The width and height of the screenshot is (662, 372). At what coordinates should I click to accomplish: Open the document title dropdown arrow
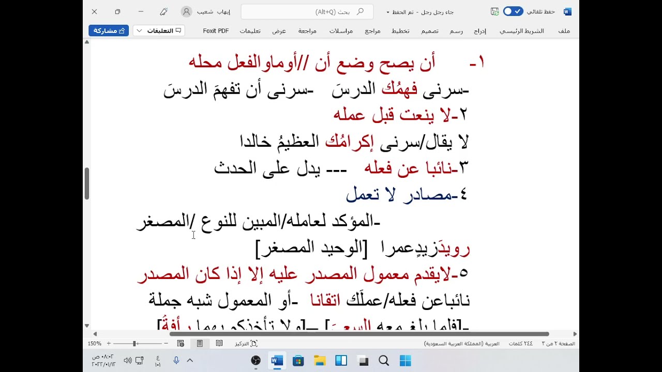pyautogui.click(x=388, y=12)
